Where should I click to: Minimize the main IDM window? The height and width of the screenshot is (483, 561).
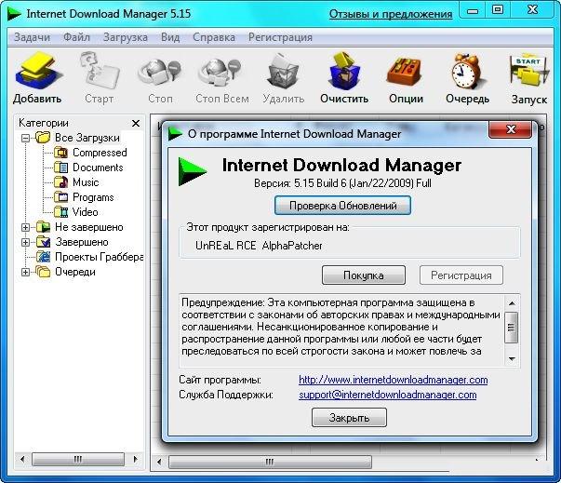pos(473,11)
